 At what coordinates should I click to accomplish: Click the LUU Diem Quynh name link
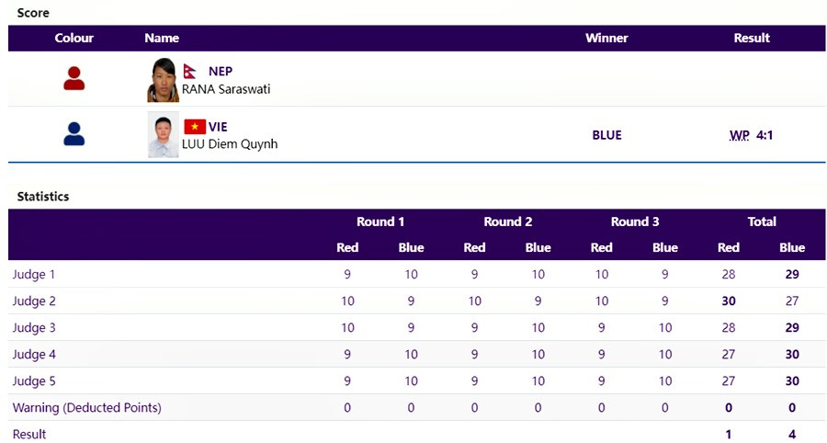point(230,143)
